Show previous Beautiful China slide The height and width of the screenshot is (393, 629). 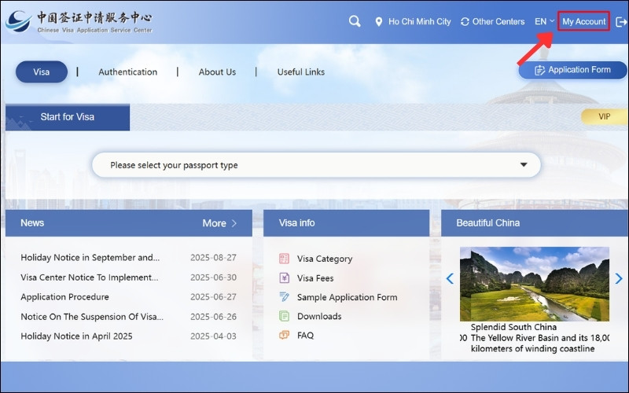(450, 278)
